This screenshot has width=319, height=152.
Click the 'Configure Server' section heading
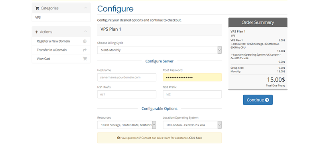(159, 61)
